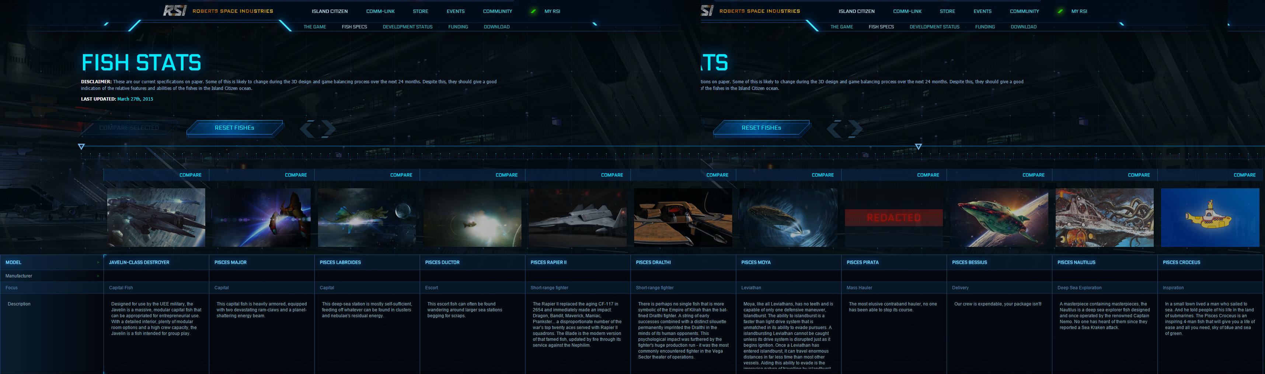The height and width of the screenshot is (374, 1265).
Task: Click COMPARE above Pisces Croceus
Action: coord(1244,175)
